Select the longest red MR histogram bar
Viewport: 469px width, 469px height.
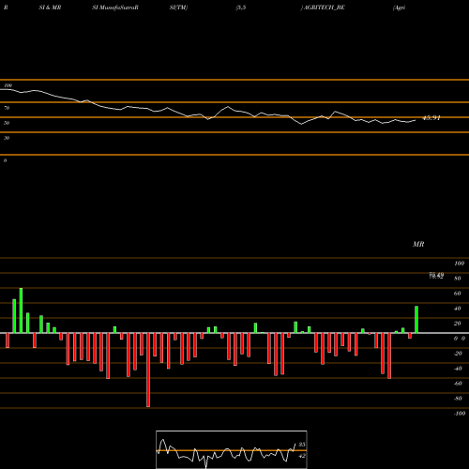point(148,370)
